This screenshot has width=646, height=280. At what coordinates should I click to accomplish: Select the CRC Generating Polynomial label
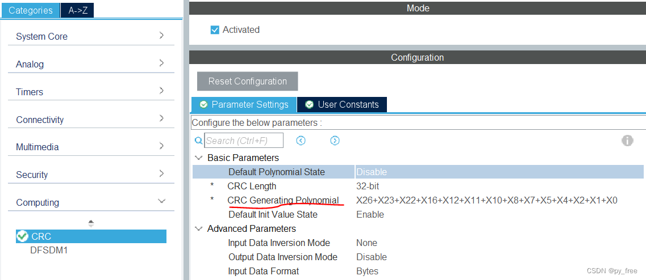tap(283, 200)
